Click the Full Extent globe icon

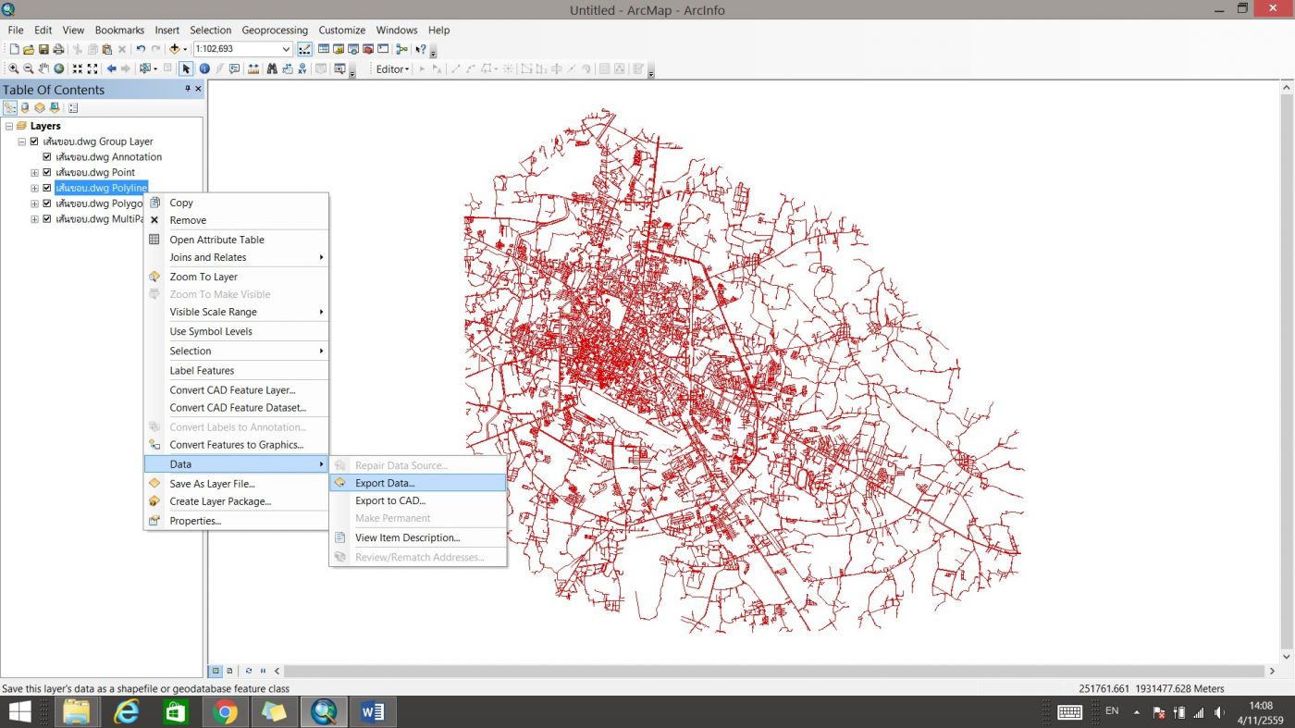[x=59, y=69]
